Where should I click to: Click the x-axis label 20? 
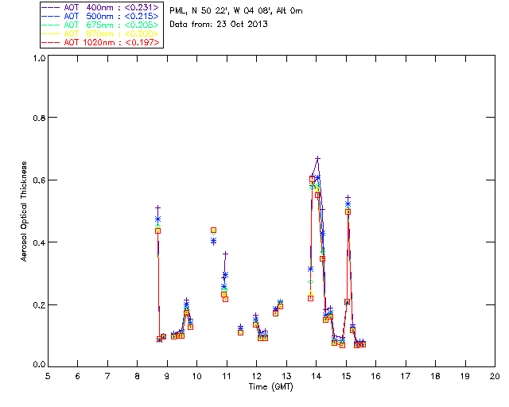pos(495,376)
